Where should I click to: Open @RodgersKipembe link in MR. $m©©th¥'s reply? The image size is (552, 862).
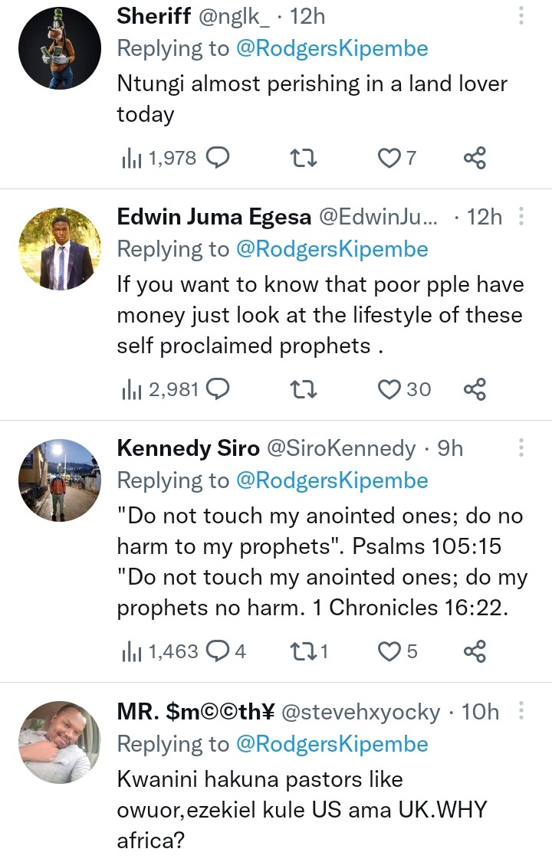(330, 744)
